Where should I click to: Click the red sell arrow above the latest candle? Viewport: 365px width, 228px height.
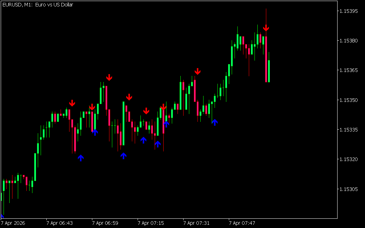click(x=266, y=28)
